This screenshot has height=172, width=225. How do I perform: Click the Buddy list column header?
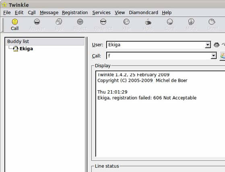[45, 41]
